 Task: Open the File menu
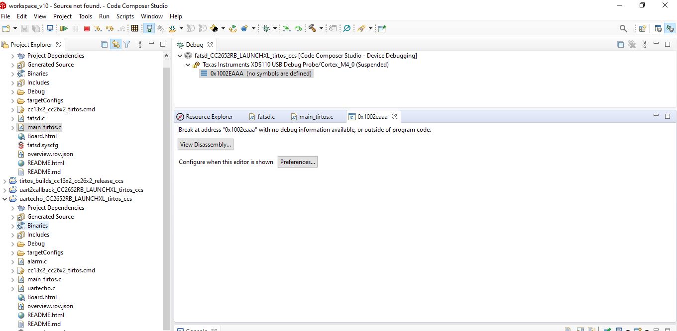pos(5,16)
